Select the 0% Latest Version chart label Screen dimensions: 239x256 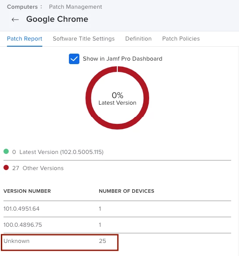tap(117, 99)
